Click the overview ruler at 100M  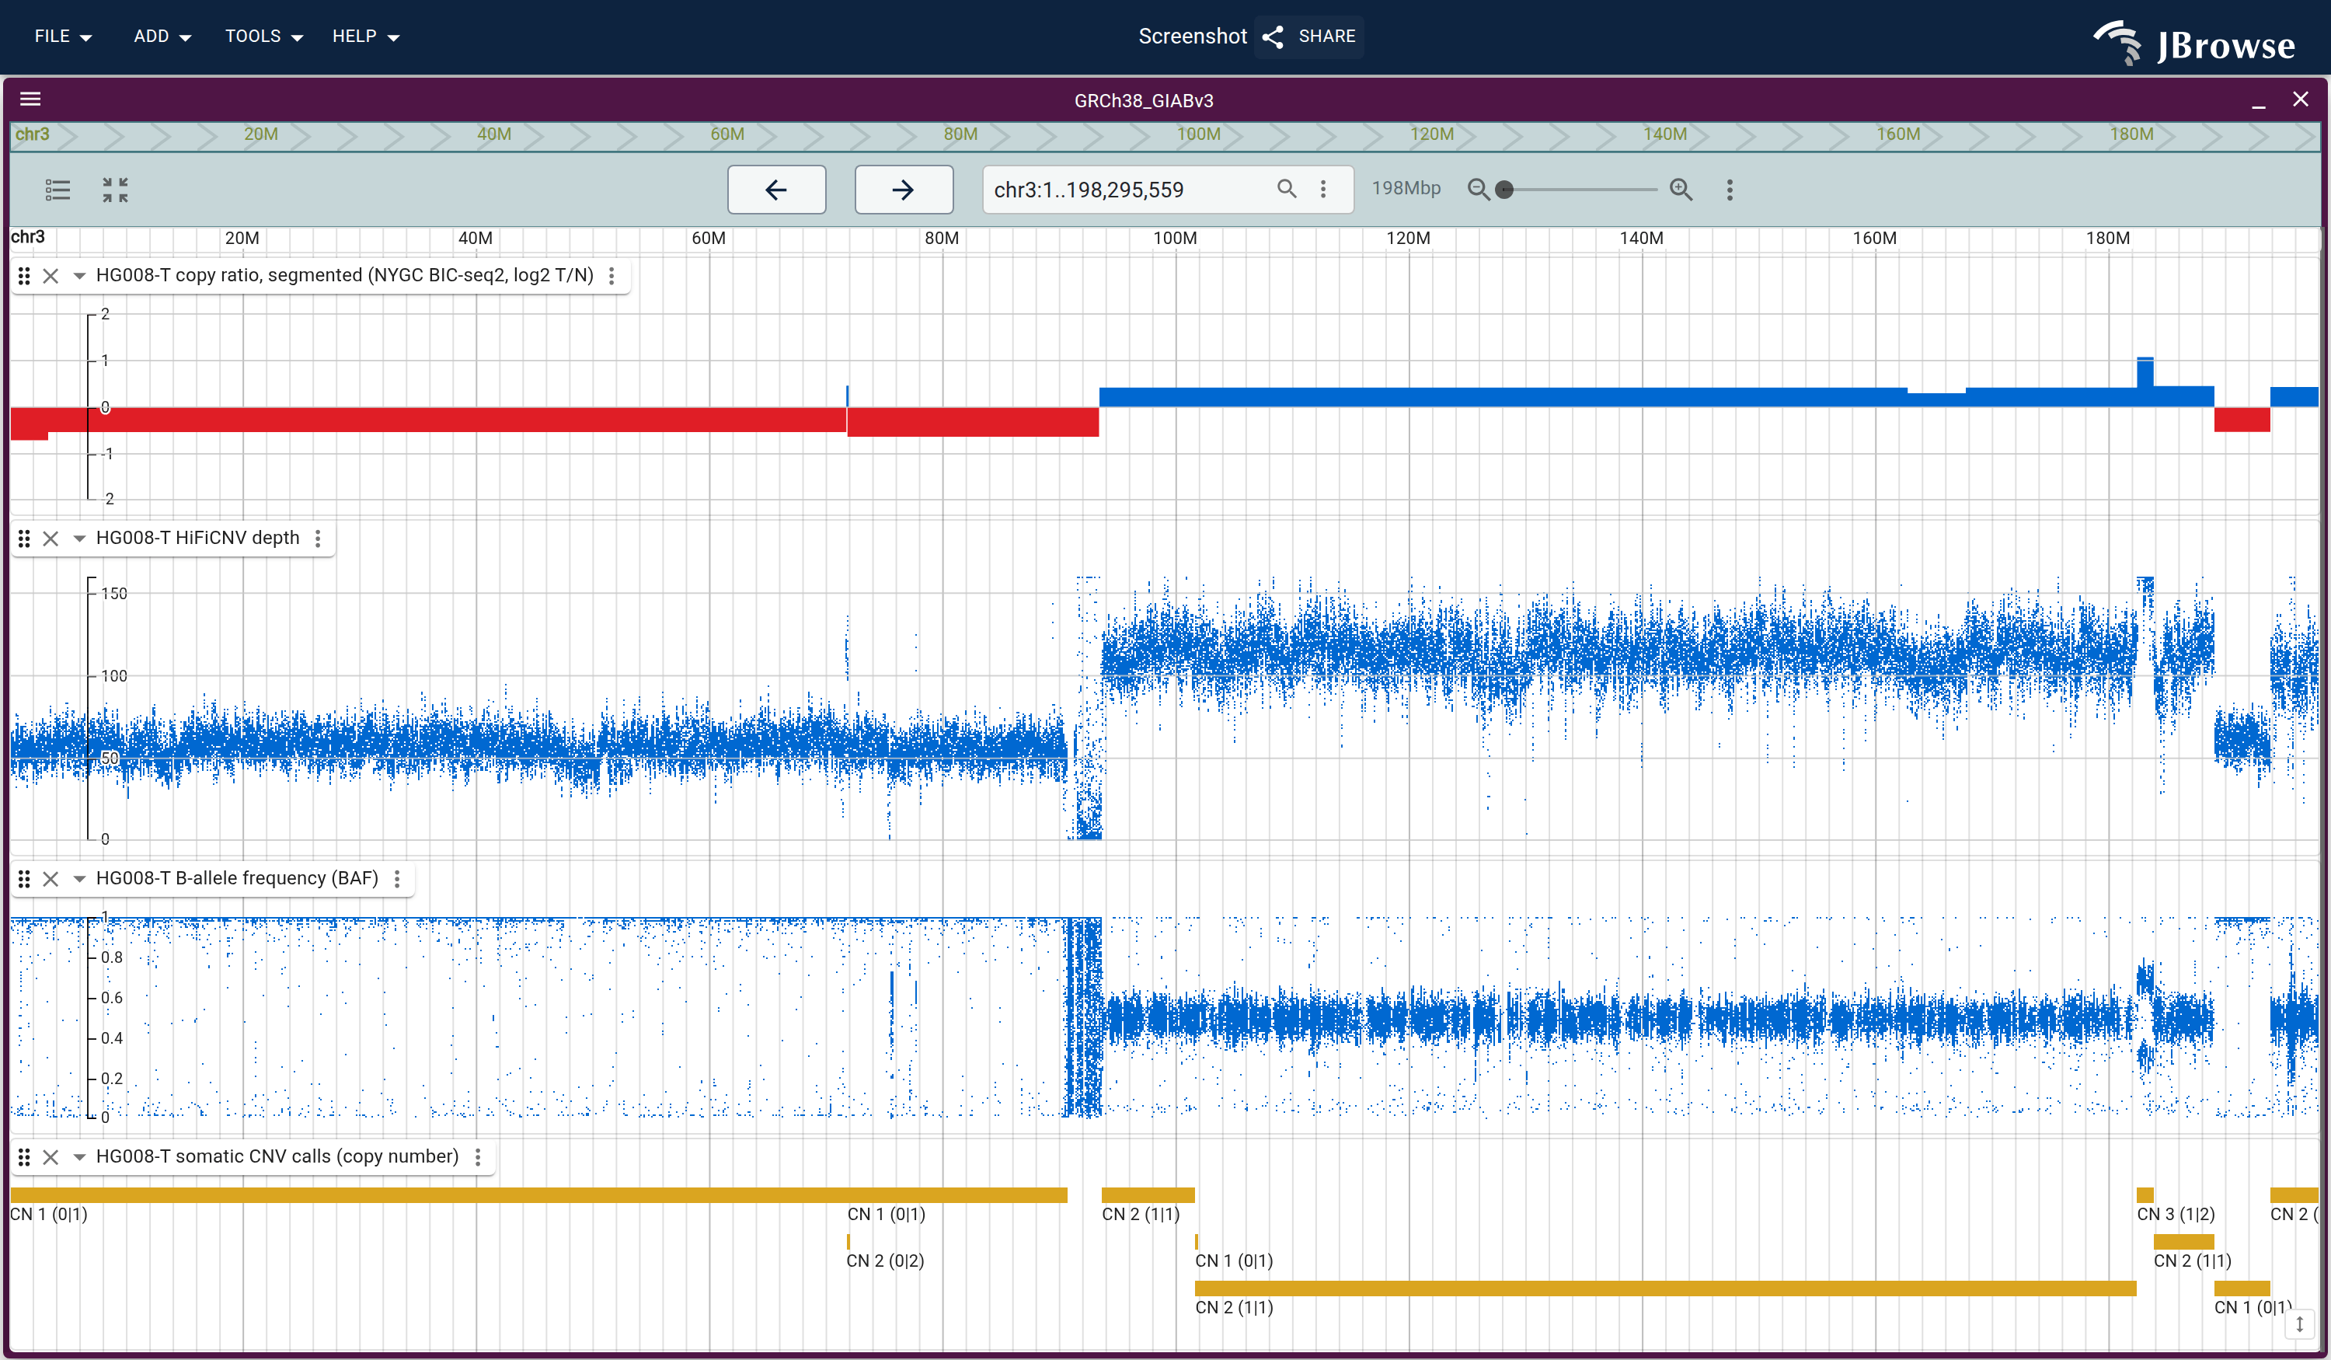[x=1199, y=134]
